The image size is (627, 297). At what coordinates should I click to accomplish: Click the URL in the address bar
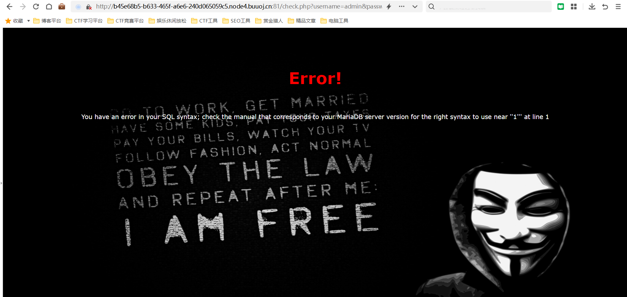point(239,7)
